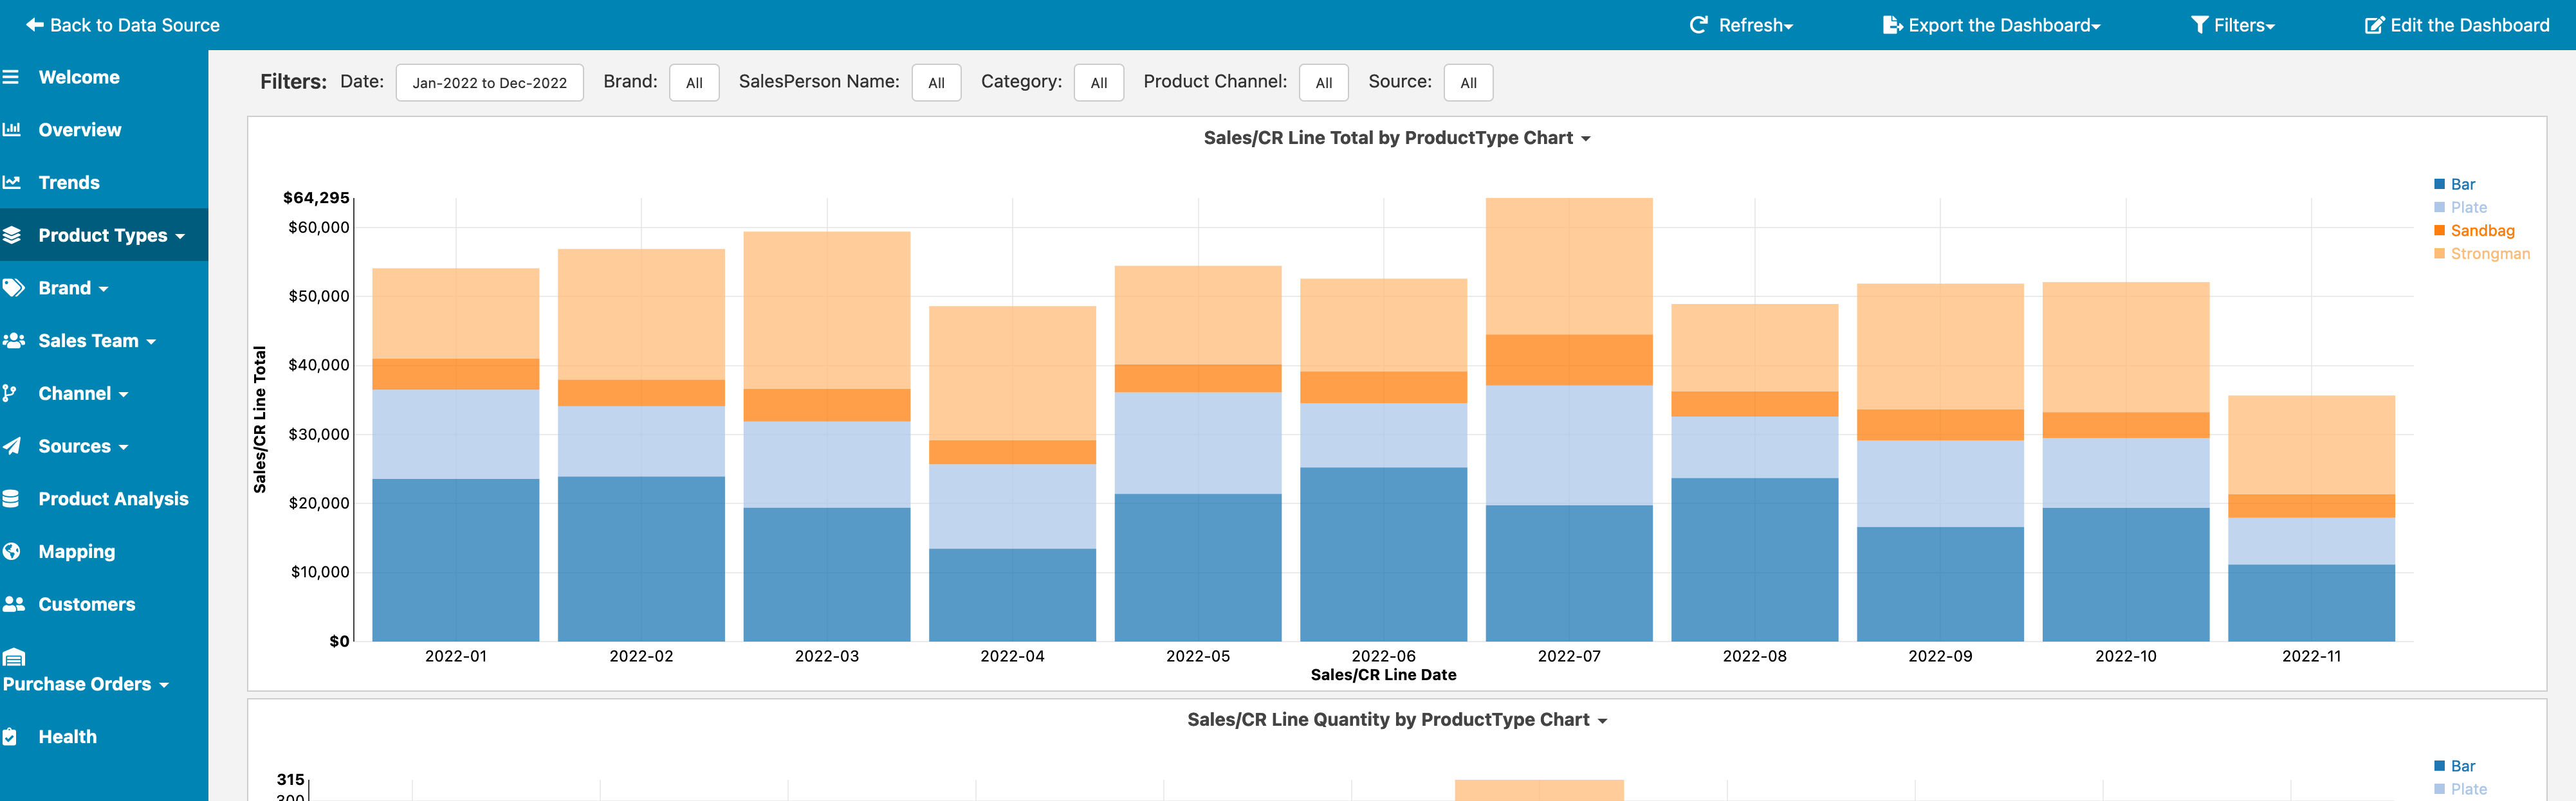
Task: Click the Filters funnel icon
Action: click(x=2199, y=25)
